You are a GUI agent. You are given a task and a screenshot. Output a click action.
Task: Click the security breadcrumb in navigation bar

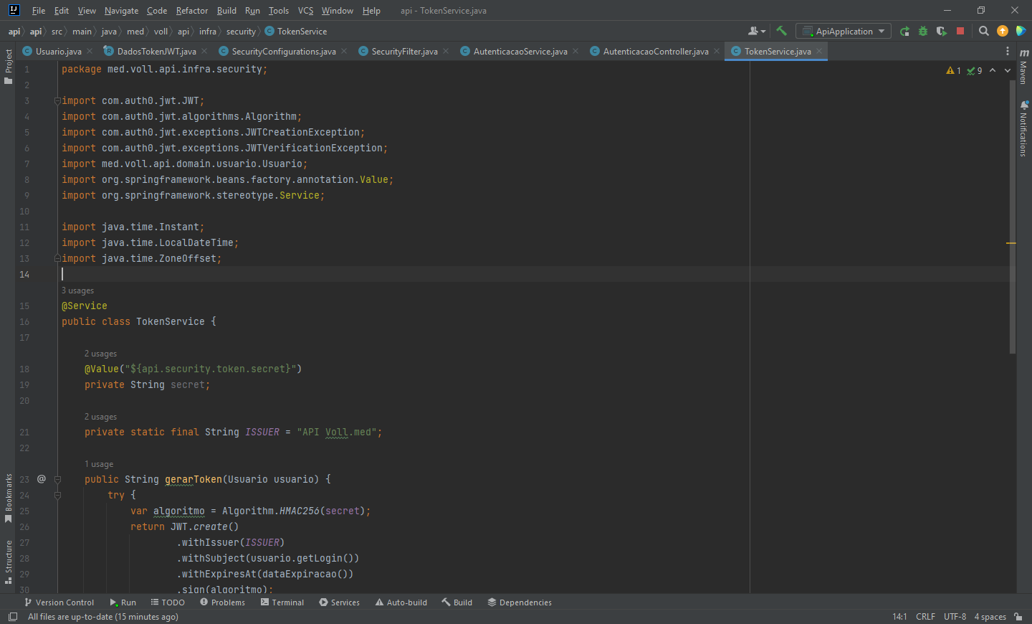(241, 32)
